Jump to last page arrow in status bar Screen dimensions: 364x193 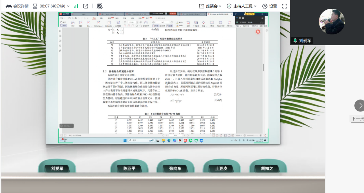(188, 135)
